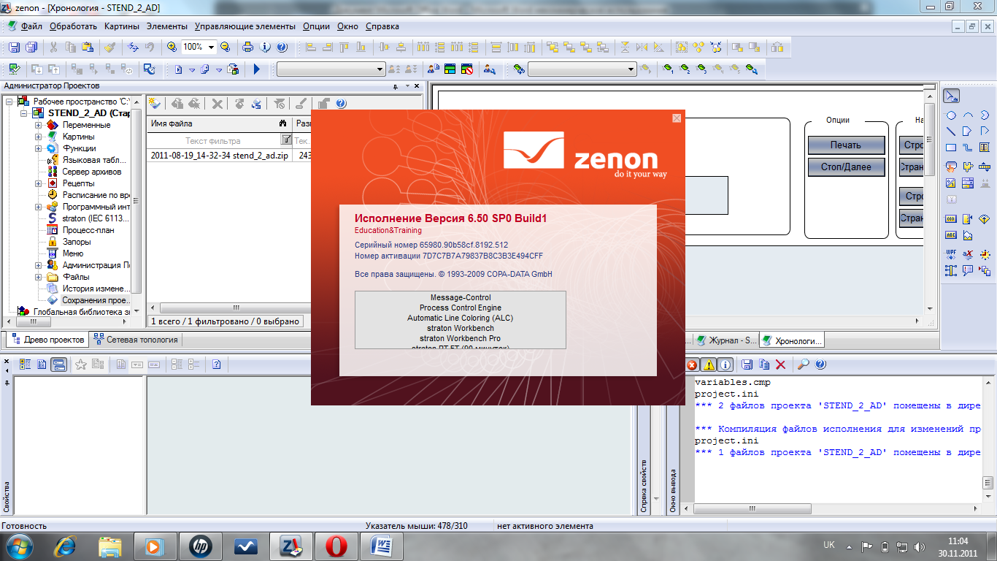Expand the Картины tree node

(x=38, y=137)
